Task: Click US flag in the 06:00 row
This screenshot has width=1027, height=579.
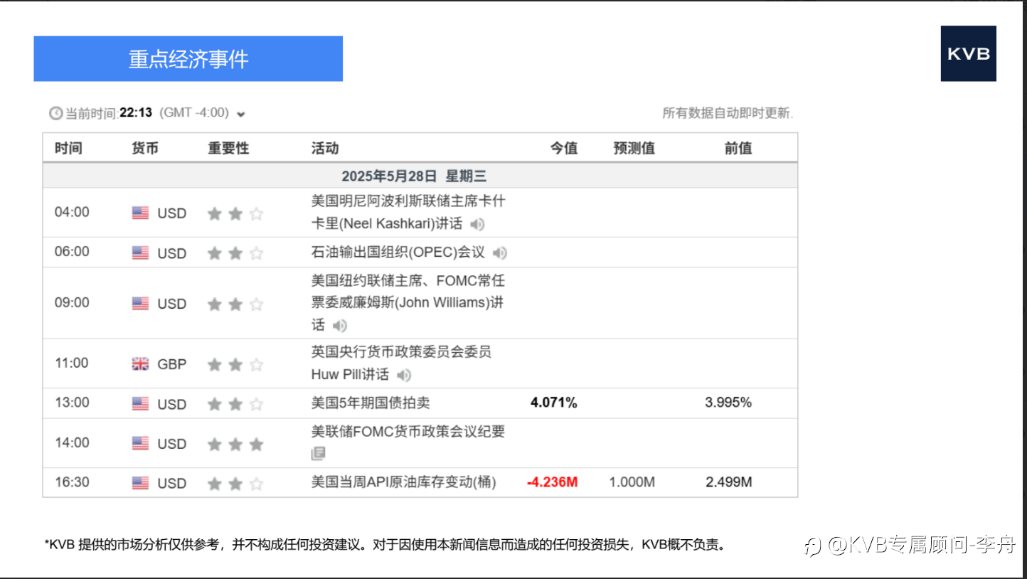Action: click(x=140, y=253)
